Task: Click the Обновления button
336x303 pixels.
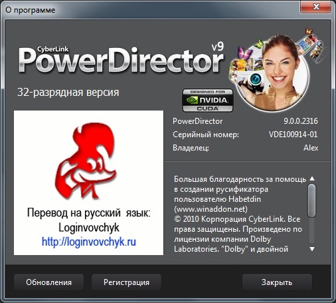Action: [x=48, y=282]
